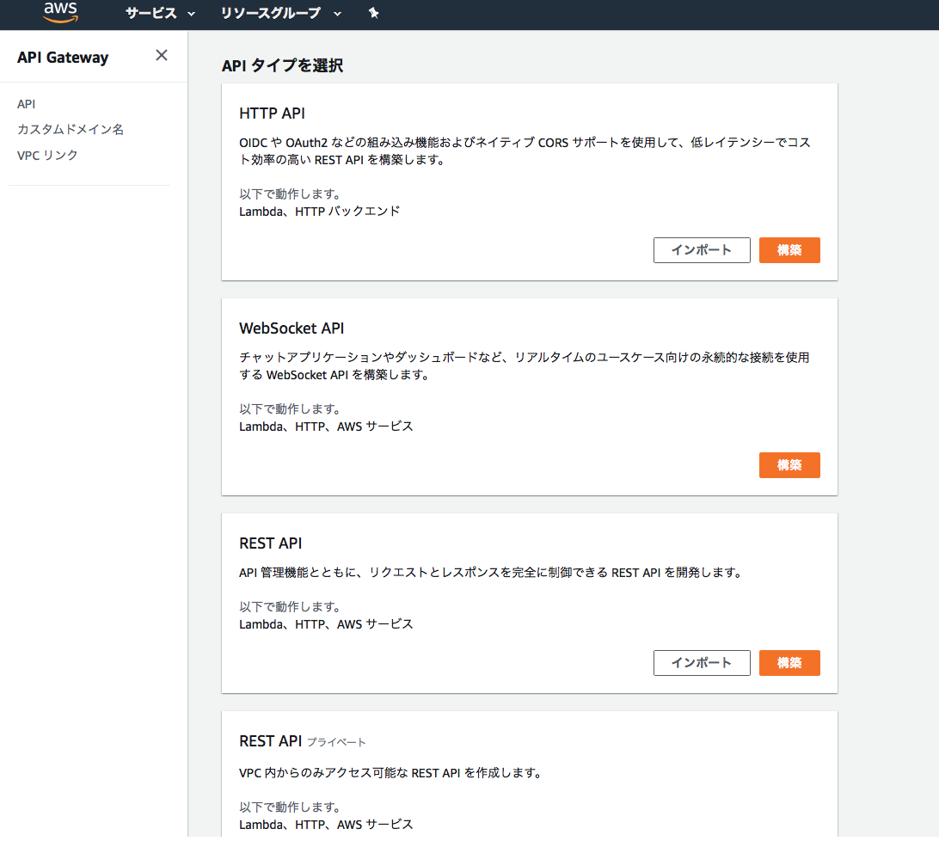Click the WebSocket API card title
This screenshot has width=939, height=841.
(x=292, y=328)
